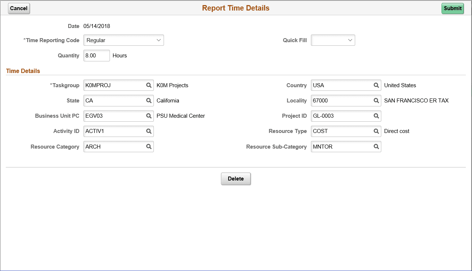Open the Business Unit PC lookup
The width and height of the screenshot is (472, 271).
point(149,116)
